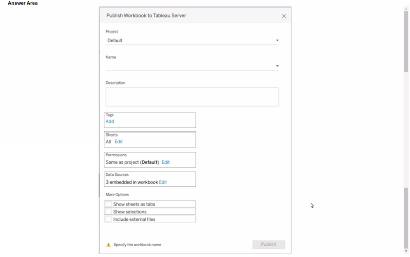Click the 'Specify the workbook name' message

(137, 245)
